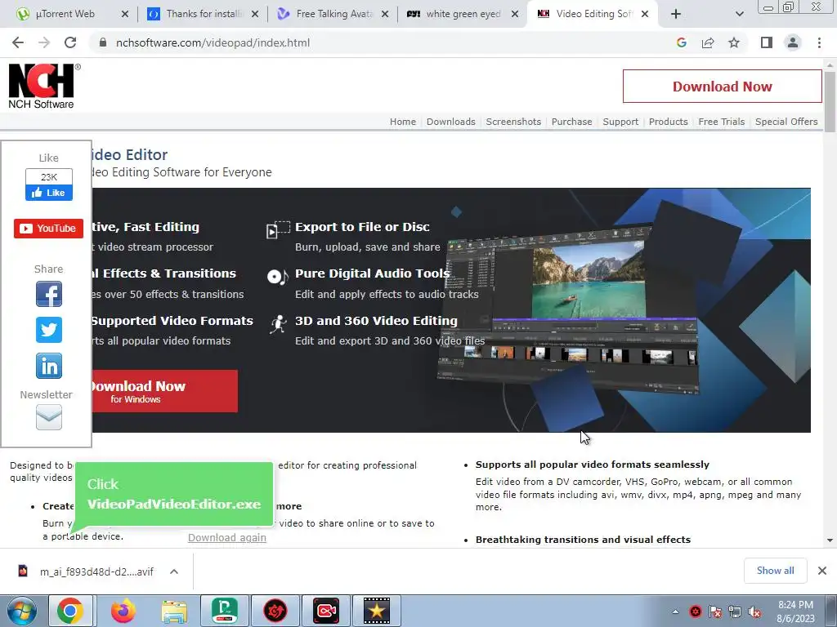The image size is (837, 627).
Task: View site information lock icon
Action: click(x=103, y=42)
